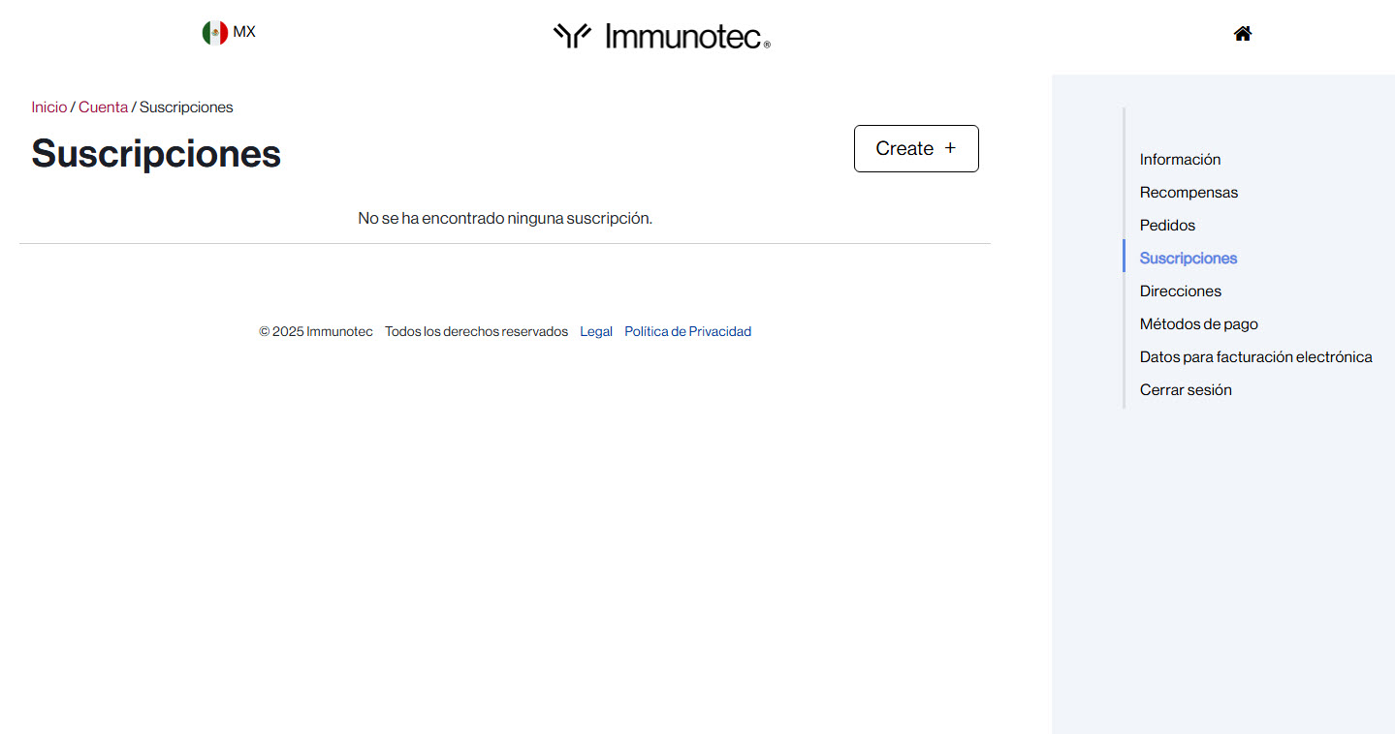Choose Métodos de pago in sidebar
The width and height of the screenshot is (1395, 734).
click(x=1198, y=324)
